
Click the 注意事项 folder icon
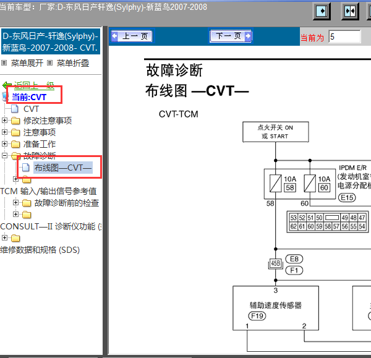click(15, 132)
